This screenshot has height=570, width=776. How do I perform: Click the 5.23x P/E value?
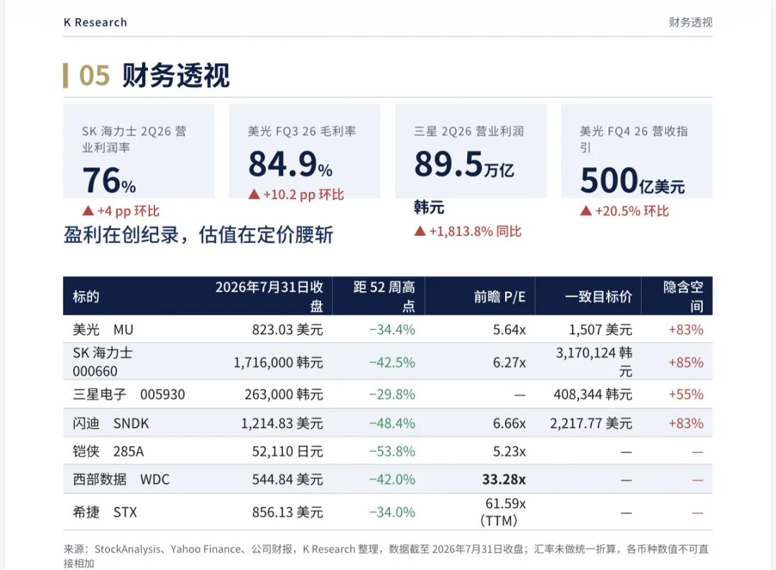[x=509, y=451]
